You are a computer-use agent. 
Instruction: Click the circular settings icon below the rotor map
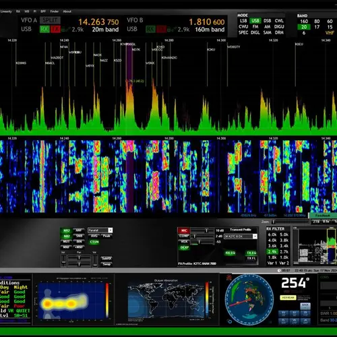230,321
